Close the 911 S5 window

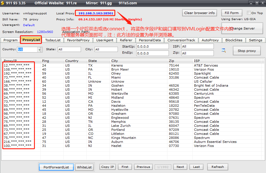tap(263, 3)
